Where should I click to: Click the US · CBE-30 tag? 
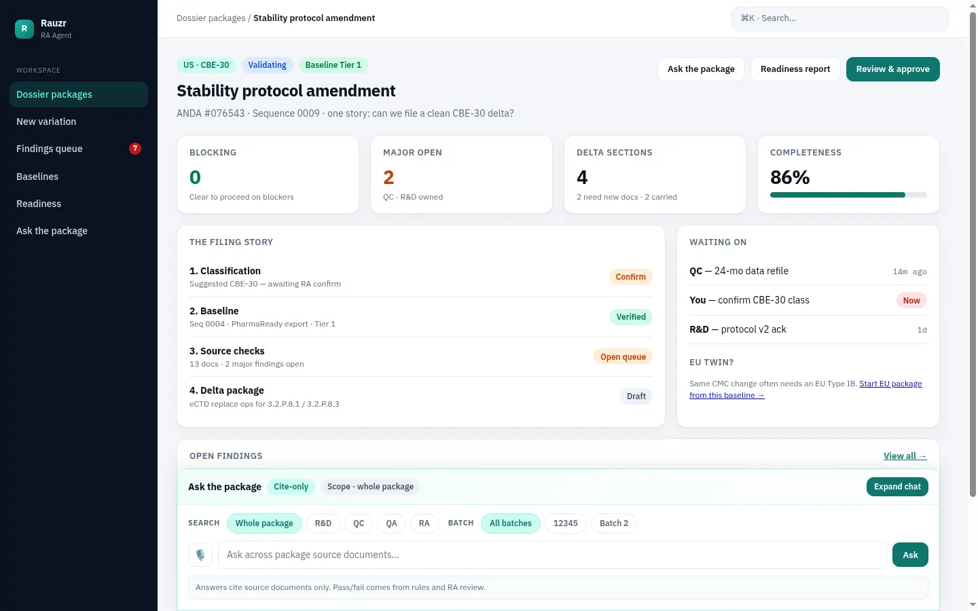tap(206, 65)
